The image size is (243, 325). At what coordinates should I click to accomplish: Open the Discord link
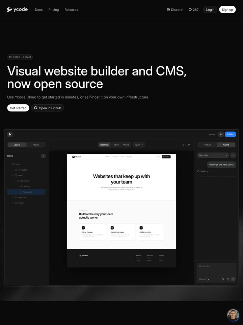coord(174,9)
